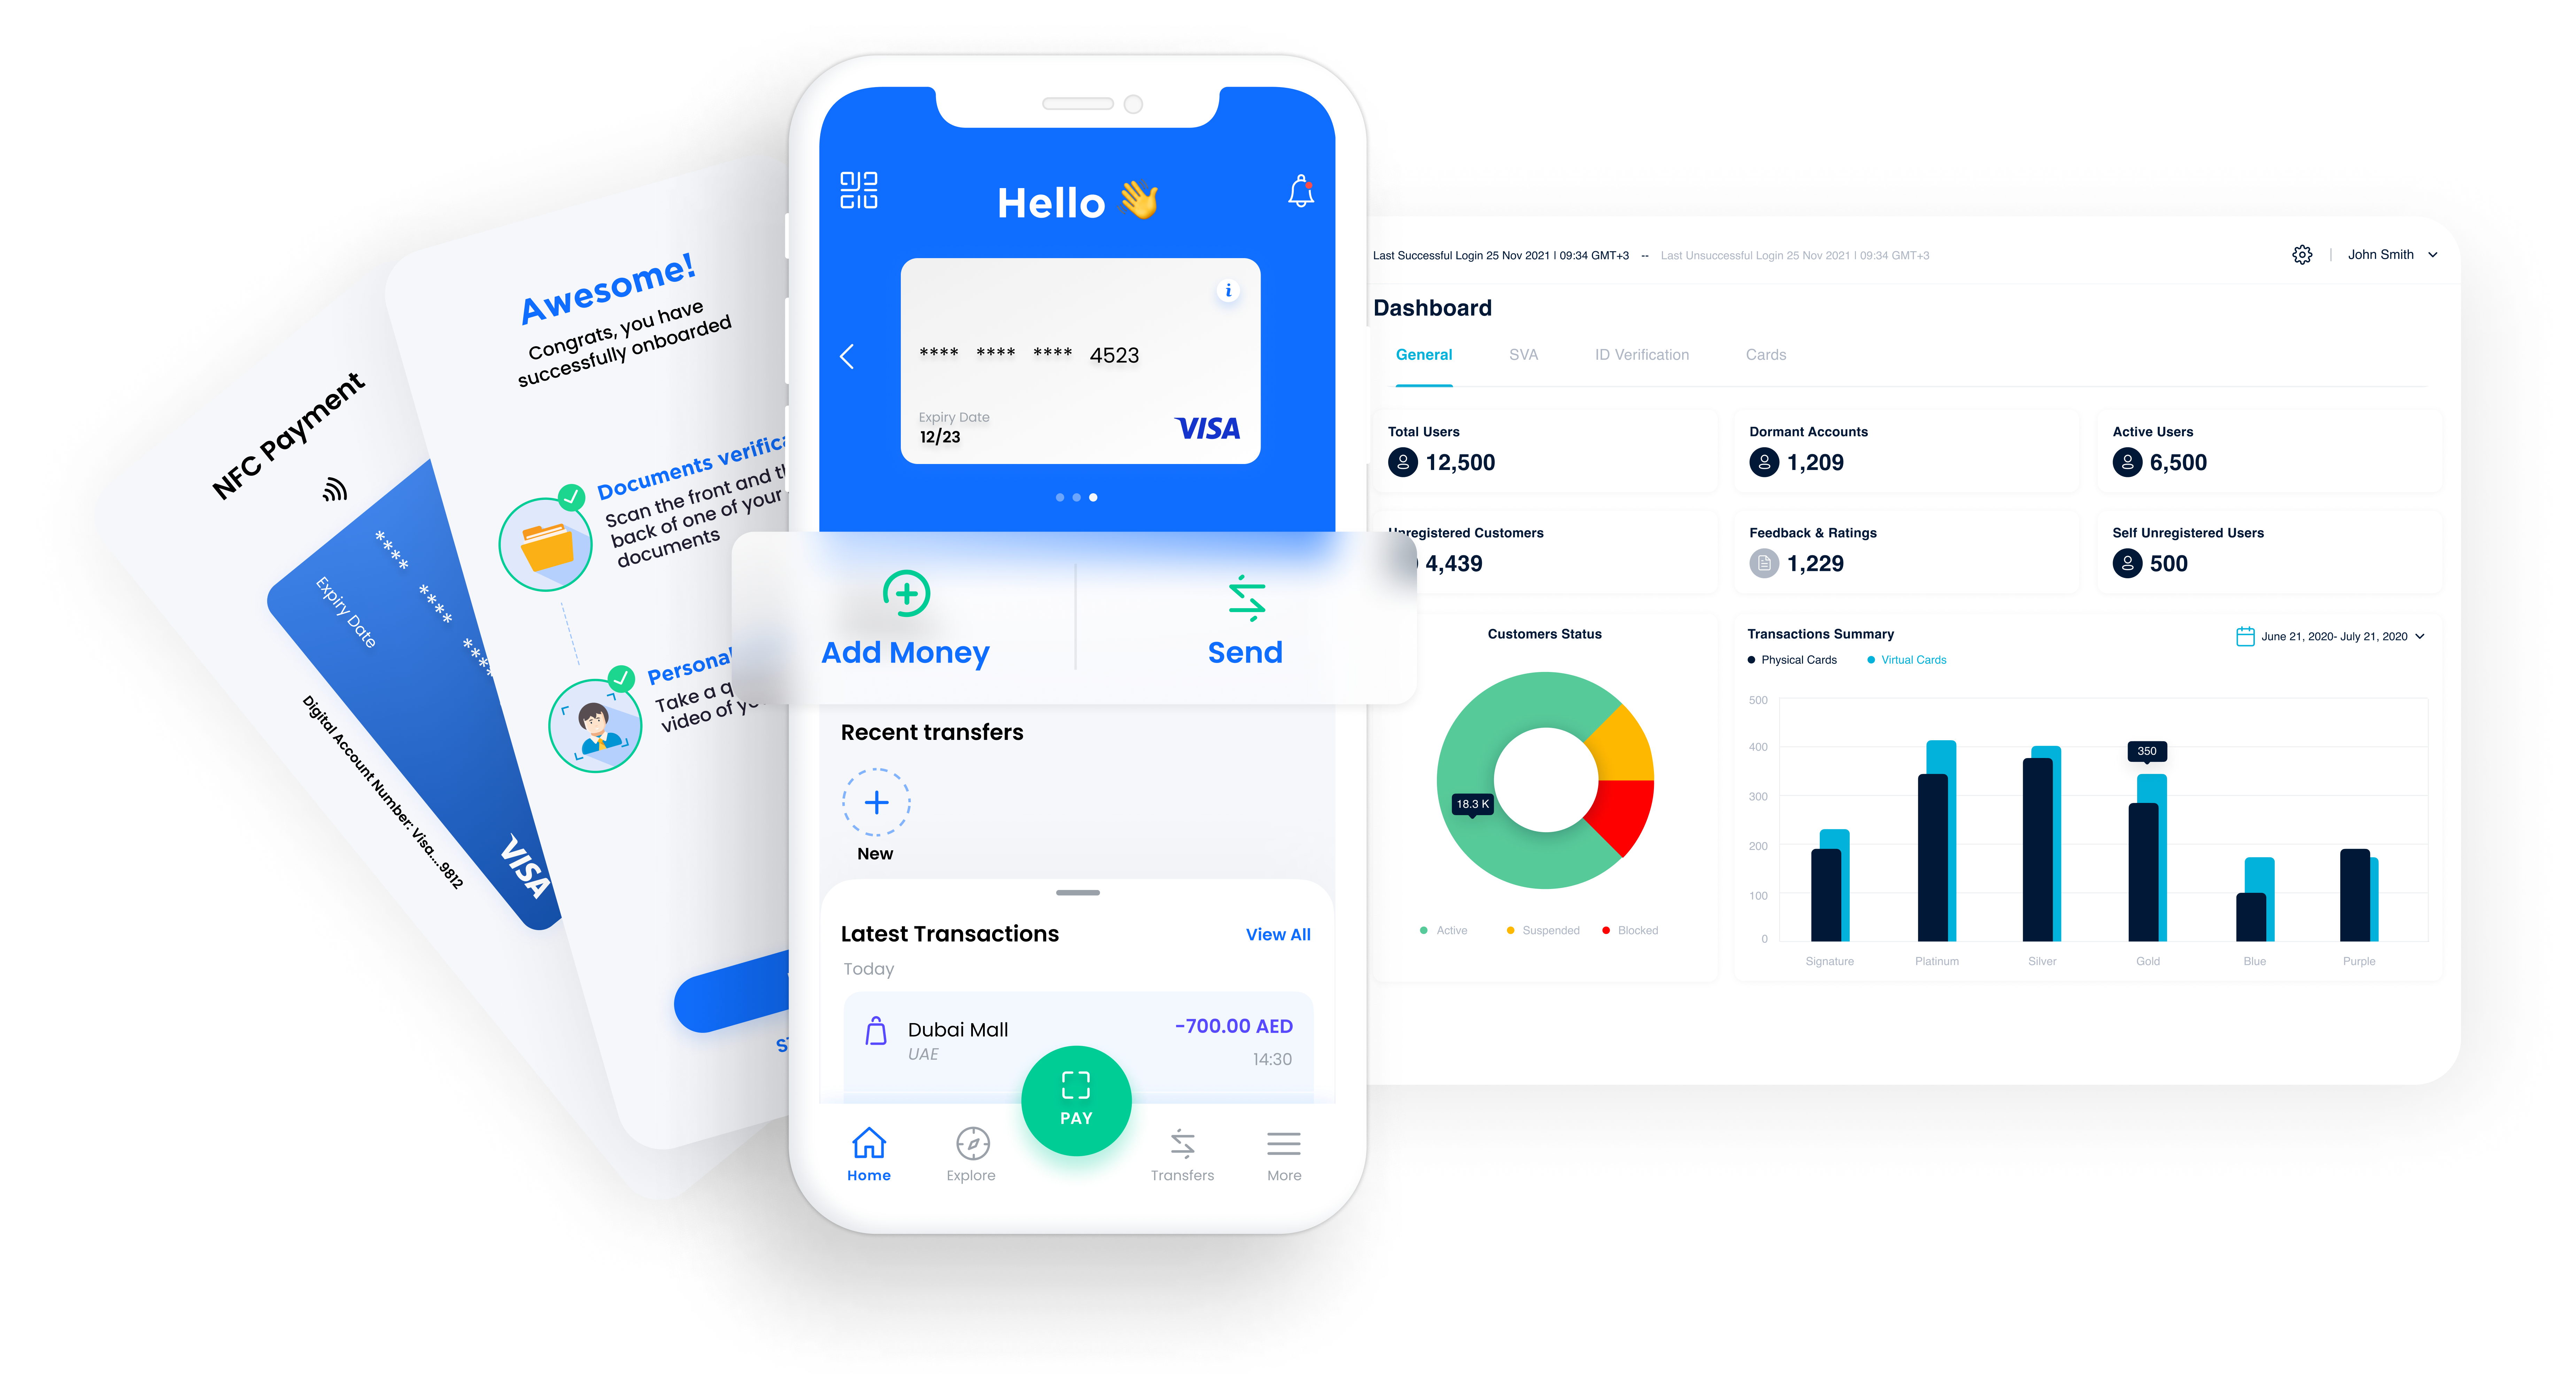2576x1400 pixels.
Task: Expand the card navigation chevron left
Action: (x=848, y=355)
